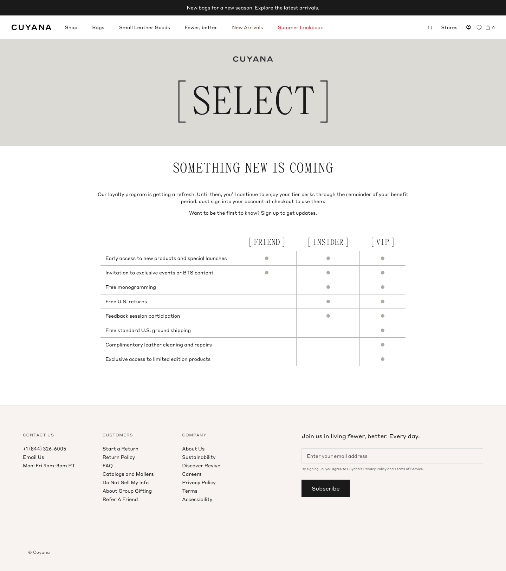This screenshot has height=571, width=506.
Task: Open the Stores page
Action: [x=449, y=27]
